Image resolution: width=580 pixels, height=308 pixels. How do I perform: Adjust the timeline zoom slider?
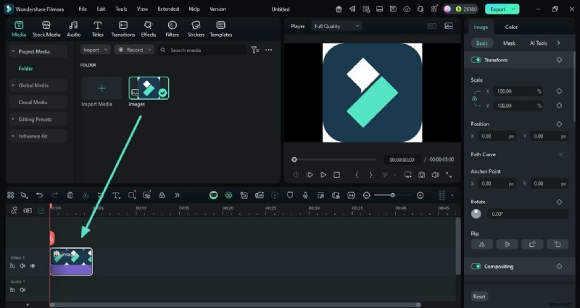[x=393, y=195]
